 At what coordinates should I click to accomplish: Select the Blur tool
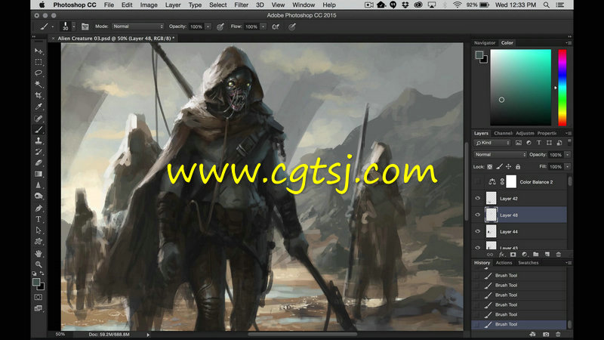[x=39, y=185]
